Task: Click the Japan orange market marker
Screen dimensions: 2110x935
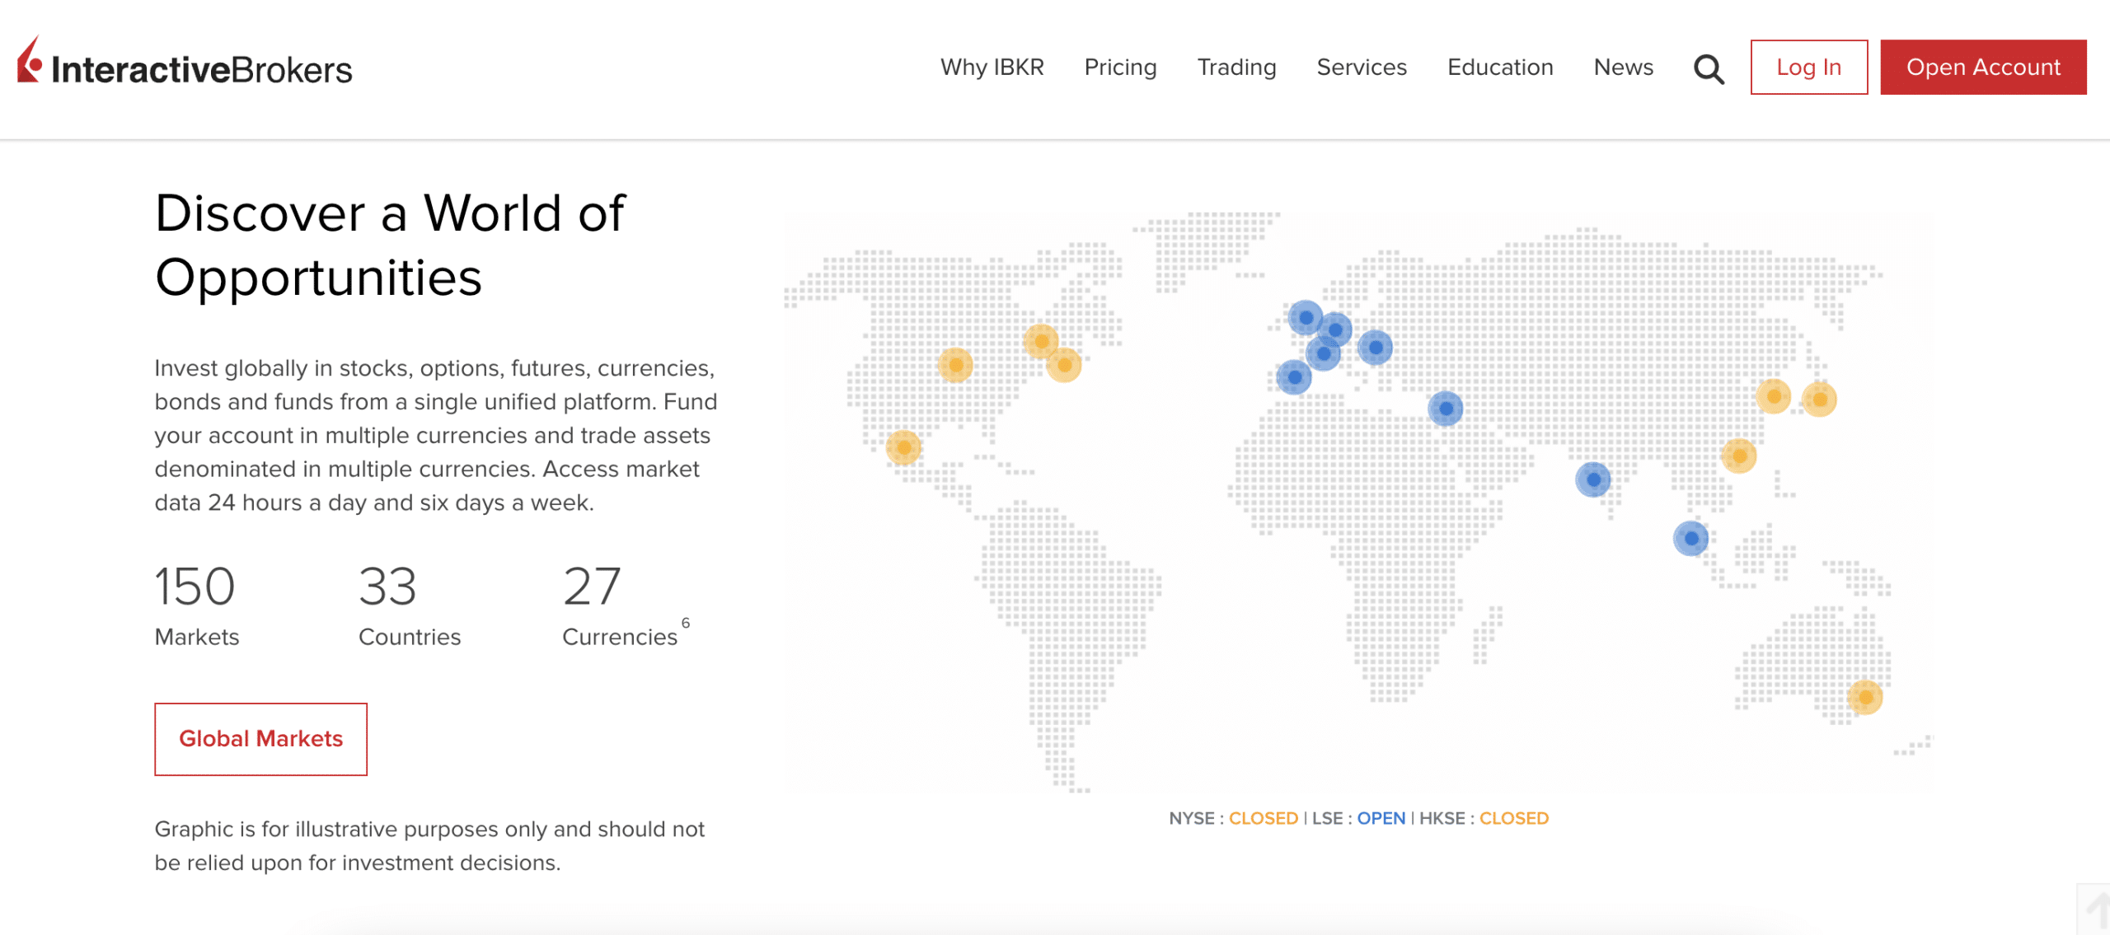Action: [x=1819, y=400]
